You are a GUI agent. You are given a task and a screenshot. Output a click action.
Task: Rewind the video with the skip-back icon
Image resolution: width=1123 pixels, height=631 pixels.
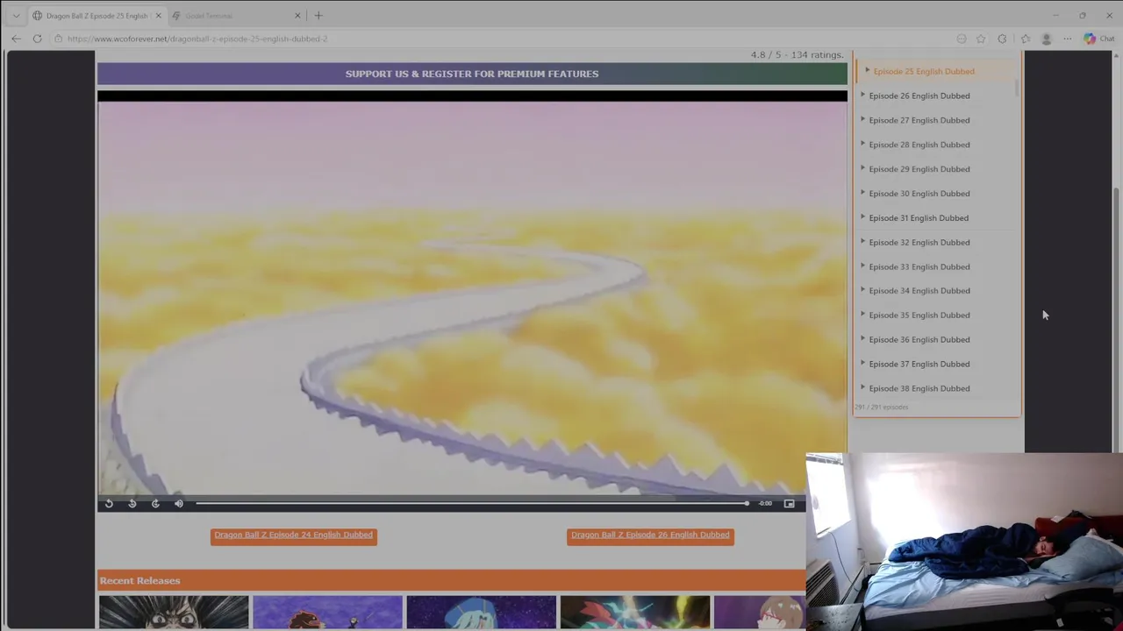132,503
